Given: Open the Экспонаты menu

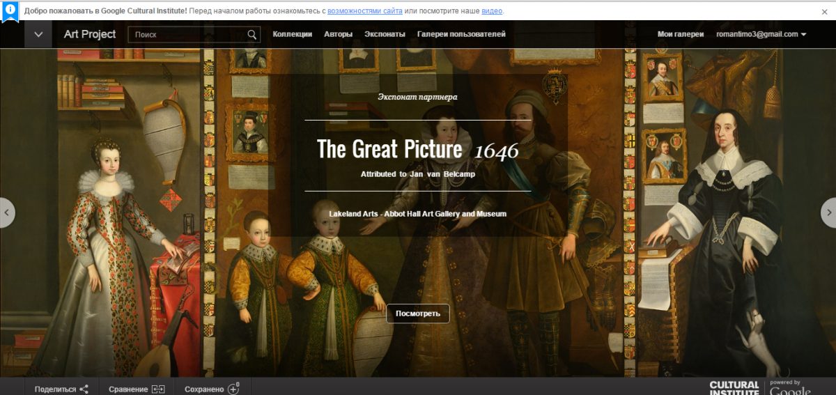Looking at the screenshot, I should click(x=385, y=34).
